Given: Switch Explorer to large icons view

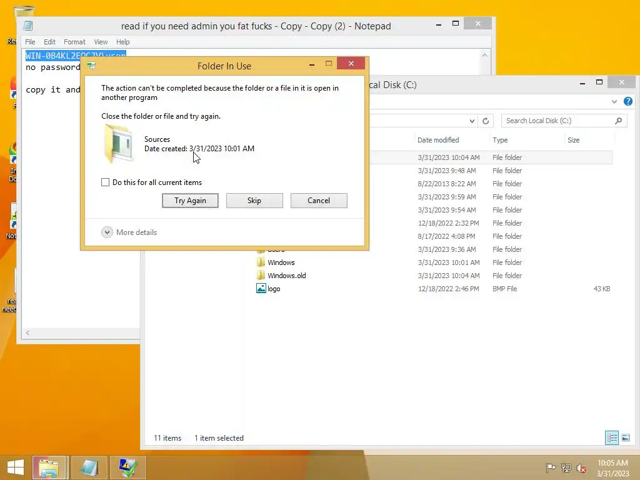Looking at the screenshot, I should coord(626,438).
